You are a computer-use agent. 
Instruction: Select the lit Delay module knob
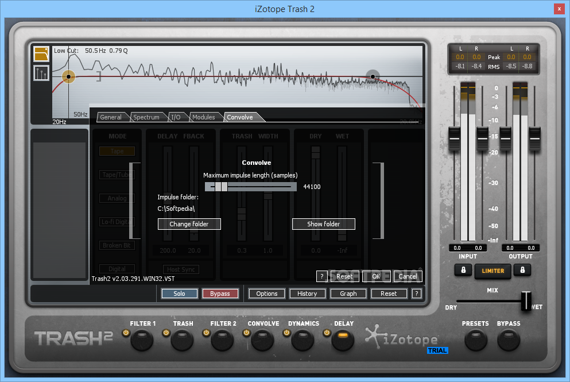[343, 340]
